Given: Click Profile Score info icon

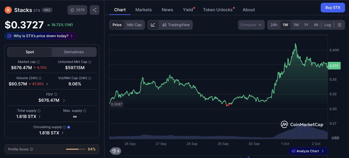Looking at the screenshot, I should point(31,149).
